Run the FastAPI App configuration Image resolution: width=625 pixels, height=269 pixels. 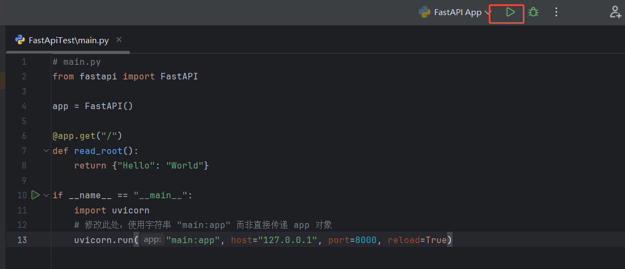coord(510,12)
